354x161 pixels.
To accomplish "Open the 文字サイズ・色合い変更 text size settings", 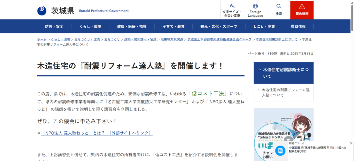I will [232, 10].
